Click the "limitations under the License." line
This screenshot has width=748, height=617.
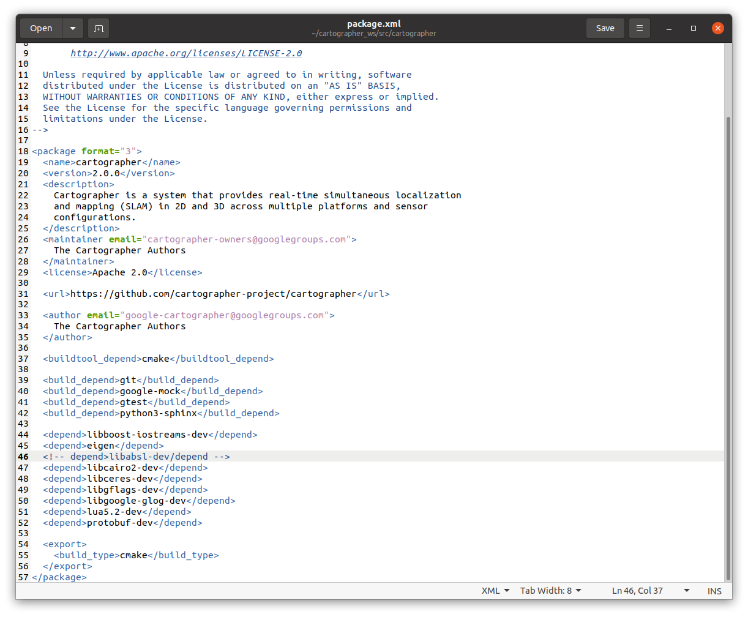[125, 119]
